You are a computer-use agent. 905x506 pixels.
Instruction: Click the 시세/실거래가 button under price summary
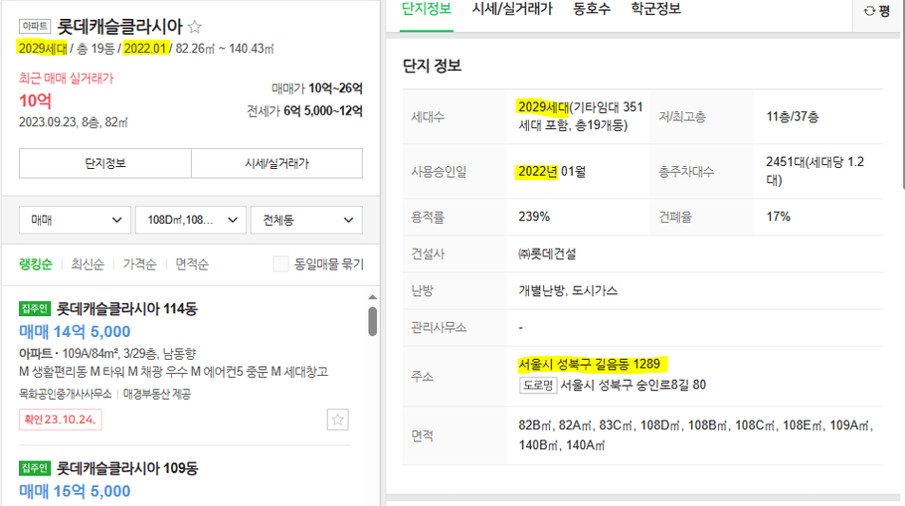pyautogui.click(x=277, y=163)
